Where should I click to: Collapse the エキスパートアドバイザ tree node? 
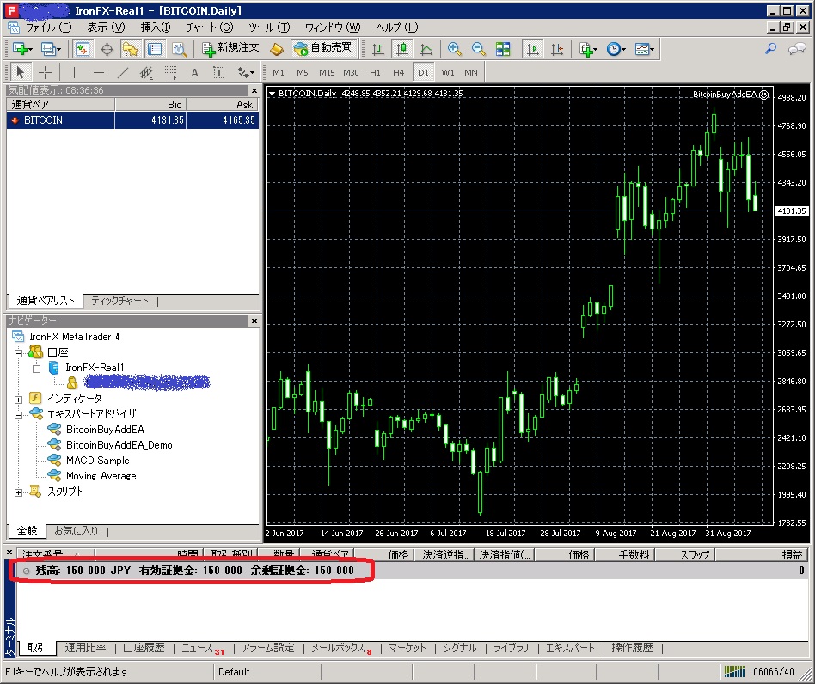19,415
